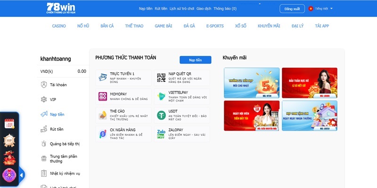Click the Nhật ký nhiệm vụ label
Image resolution: width=377 pixels, height=188 pixels.
coord(65,173)
